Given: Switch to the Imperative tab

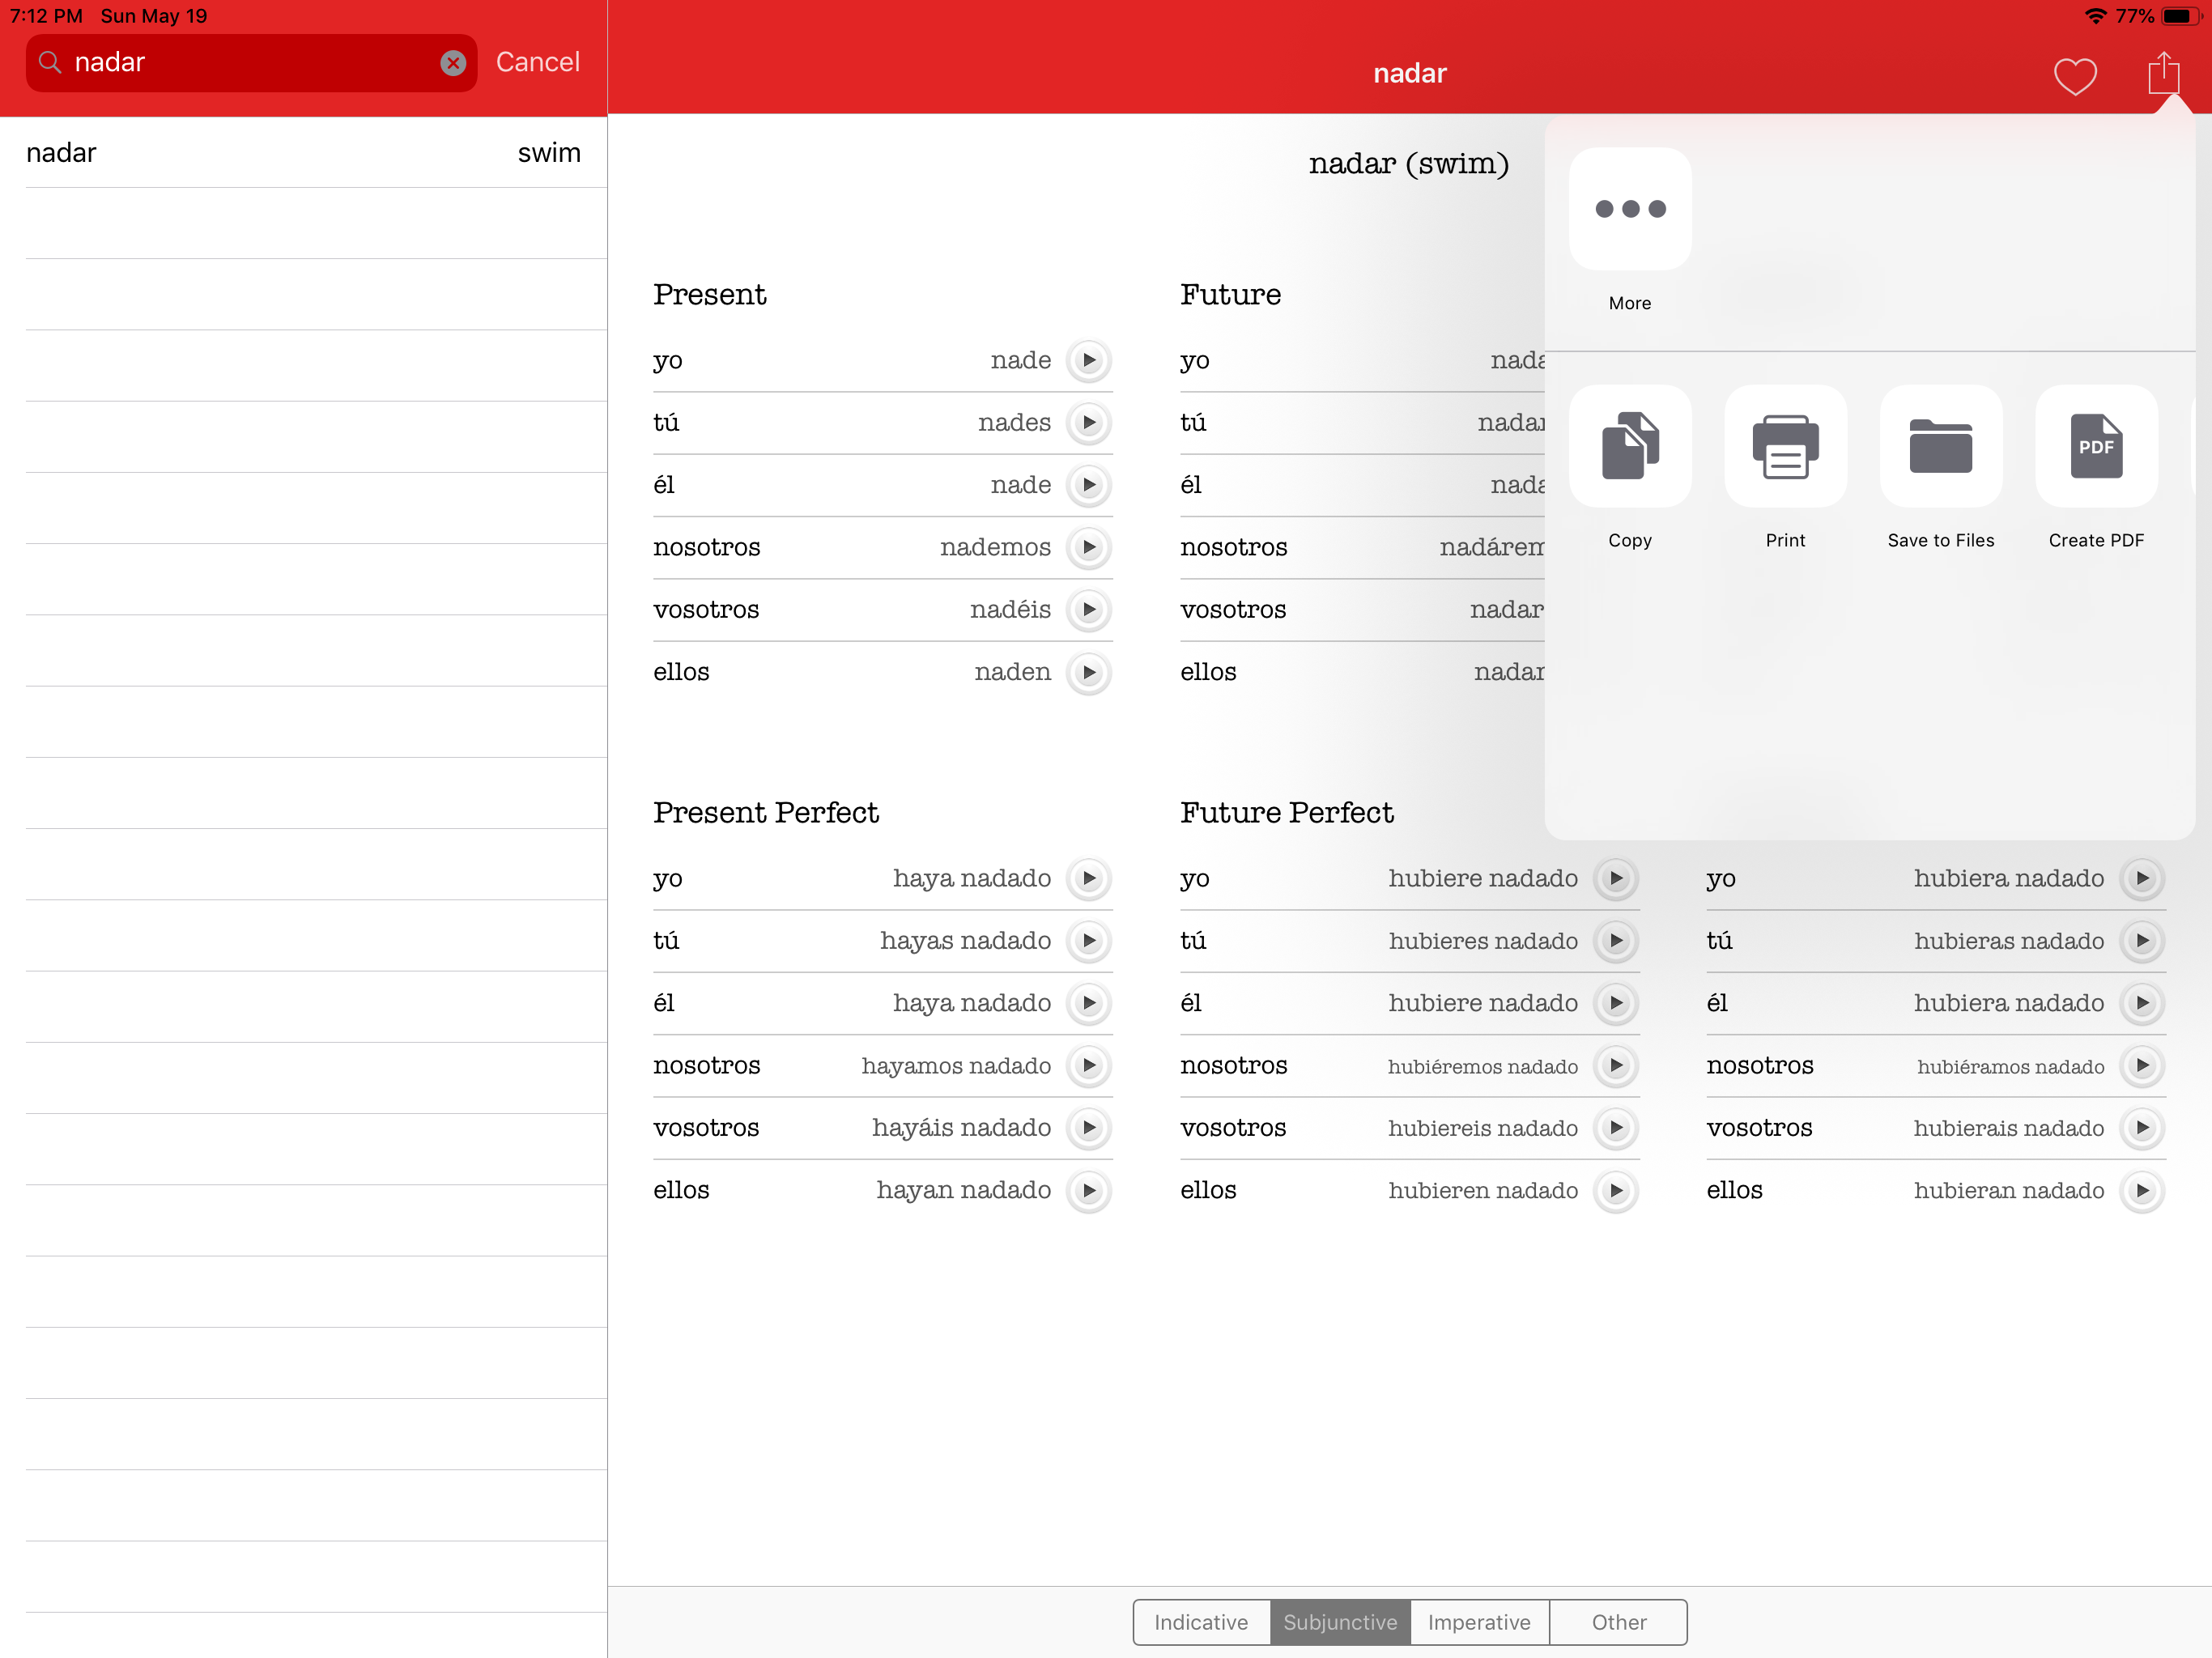Looking at the screenshot, I should (1478, 1622).
